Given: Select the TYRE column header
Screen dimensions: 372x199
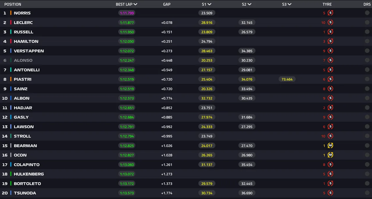Looking at the screenshot, I should (x=327, y=4).
